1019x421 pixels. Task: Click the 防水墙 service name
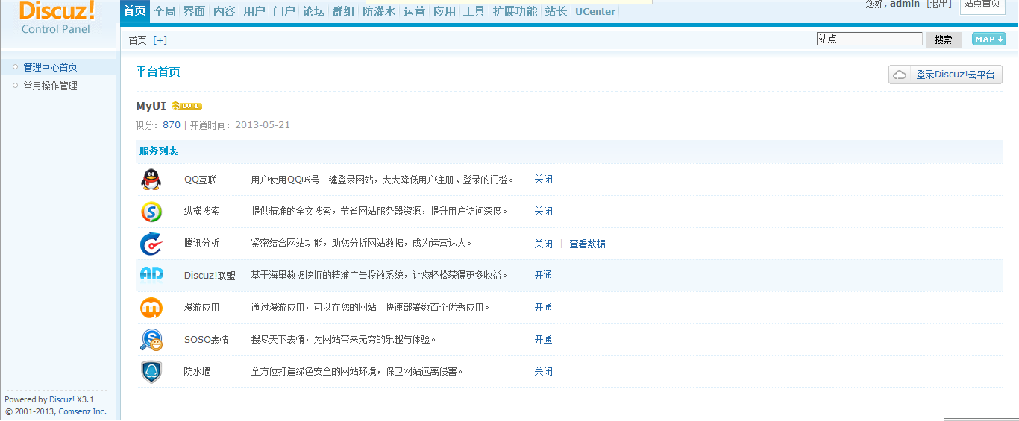pos(198,372)
